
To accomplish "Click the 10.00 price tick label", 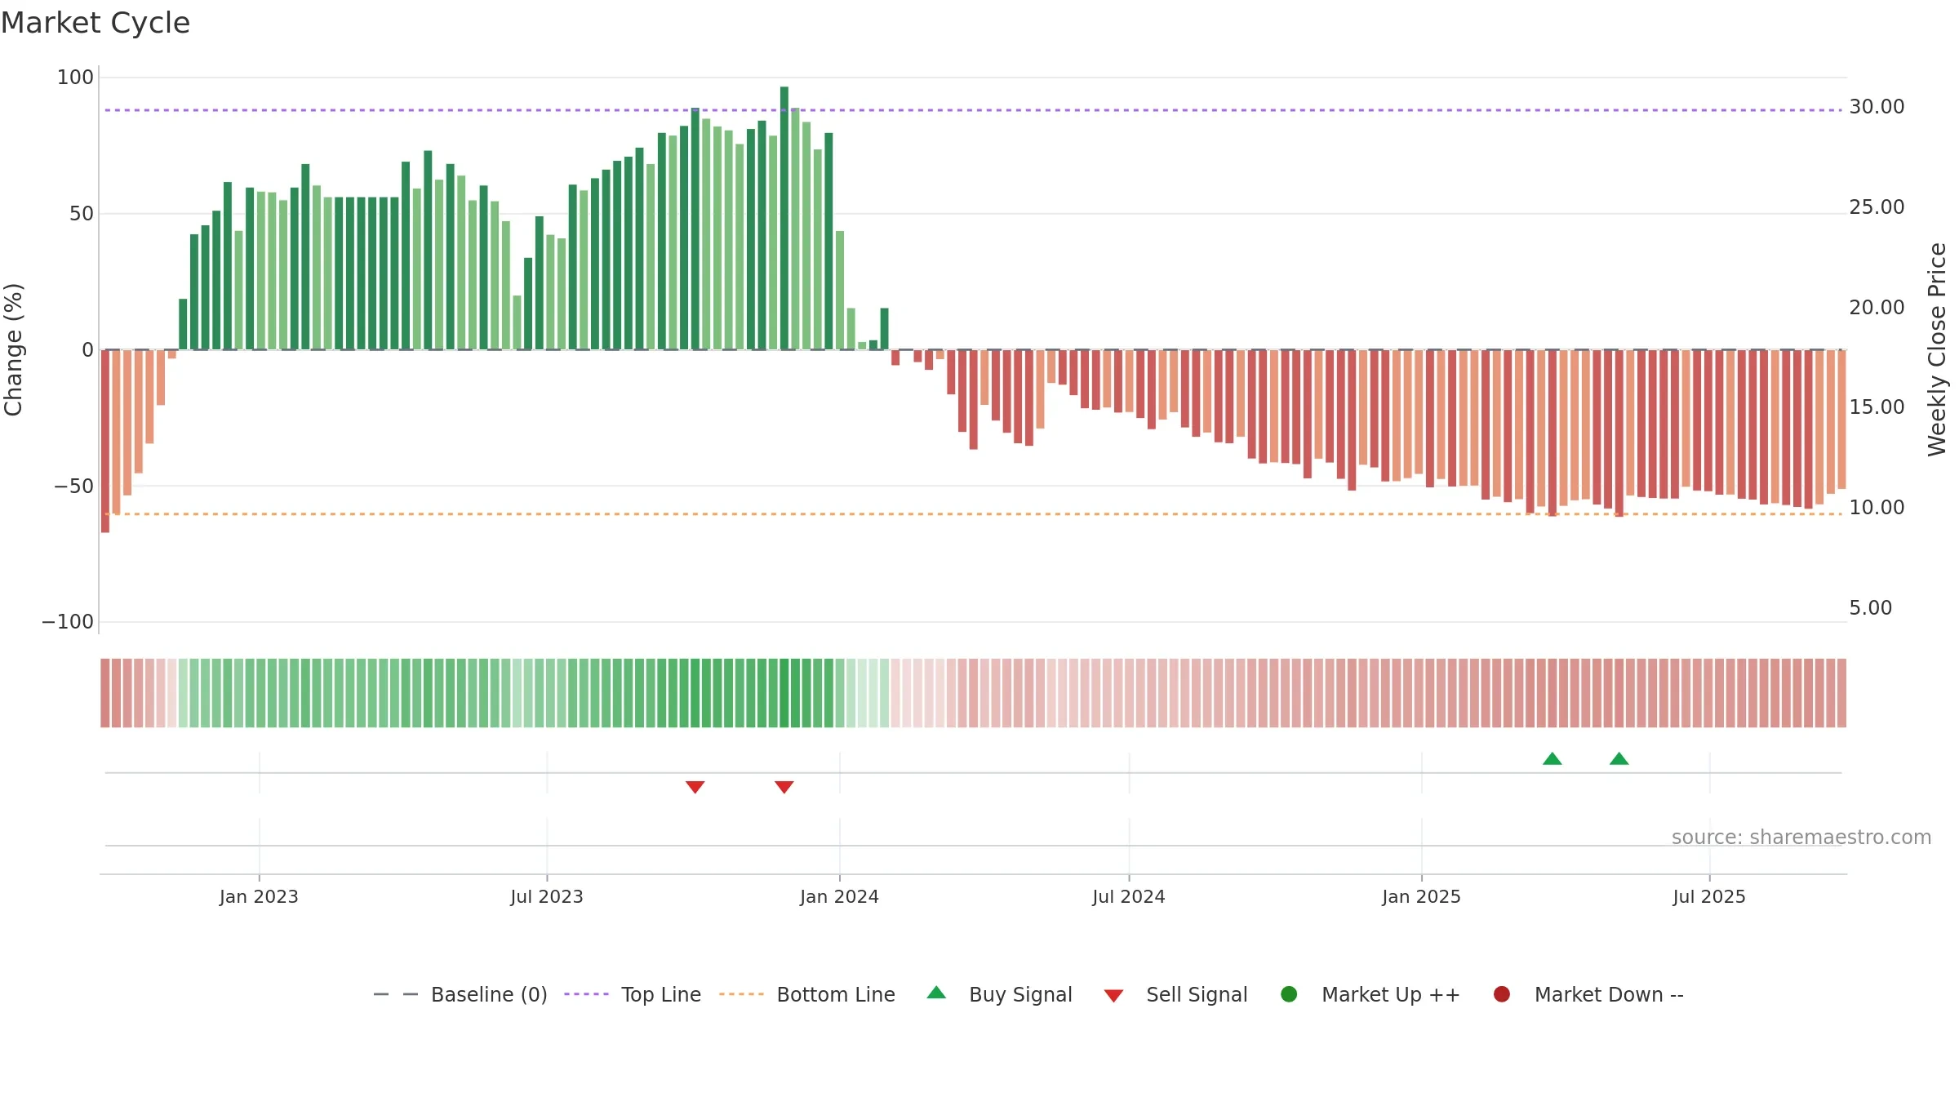I will [x=1877, y=508].
